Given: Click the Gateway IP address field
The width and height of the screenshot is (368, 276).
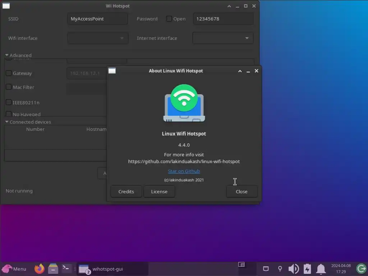Looking at the screenshot, I should click(87, 73).
